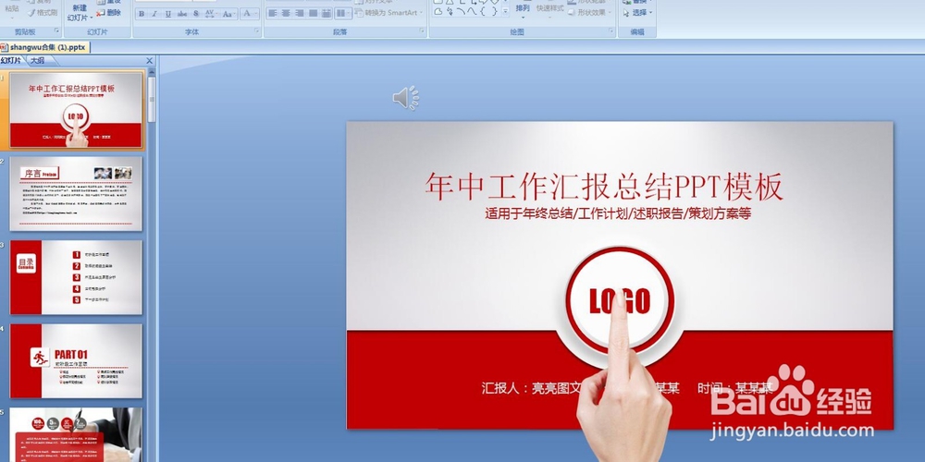This screenshot has width=925, height=462.
Task: Toggle text shadow (S) button
Action: point(196,14)
